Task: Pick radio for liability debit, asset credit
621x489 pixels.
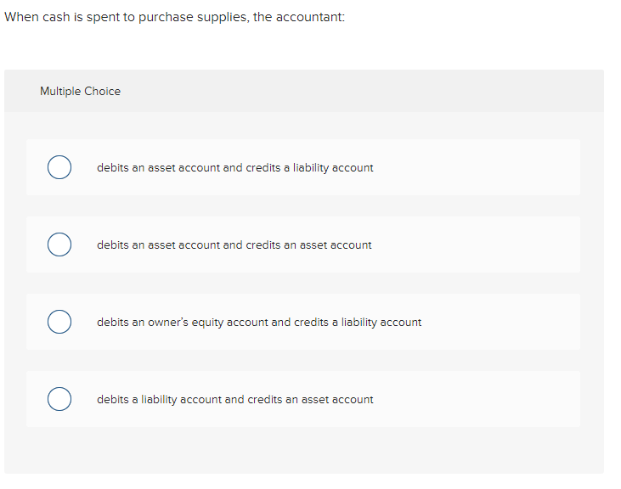Action: click(x=59, y=399)
